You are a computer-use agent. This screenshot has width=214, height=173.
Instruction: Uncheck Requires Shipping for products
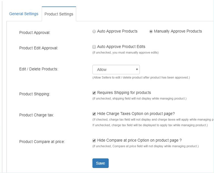pyautogui.click(x=94, y=93)
